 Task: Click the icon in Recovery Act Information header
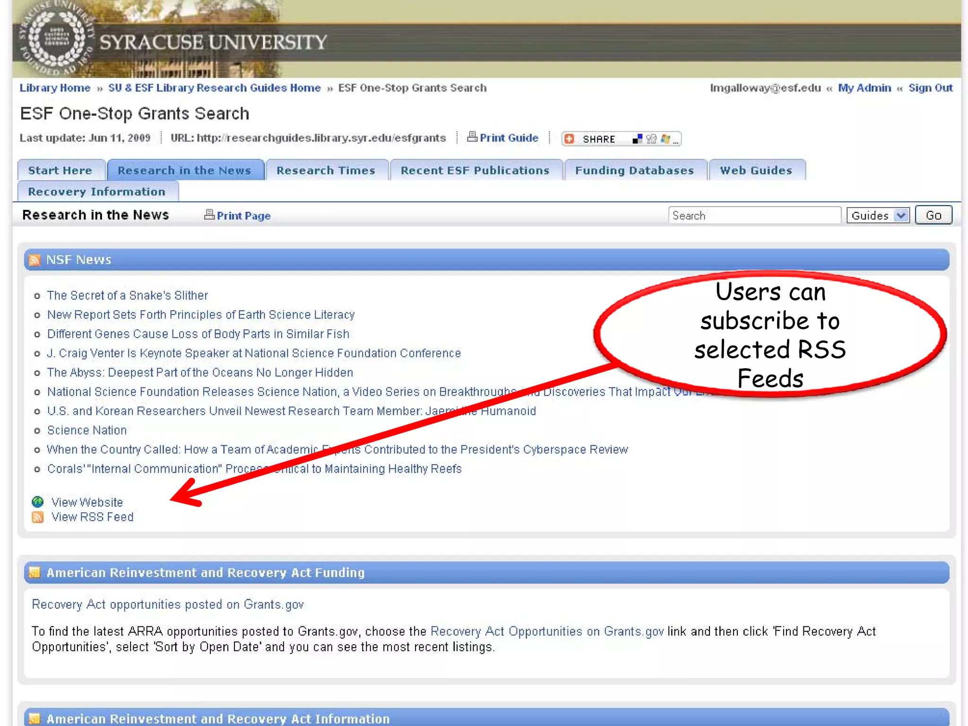(35, 719)
